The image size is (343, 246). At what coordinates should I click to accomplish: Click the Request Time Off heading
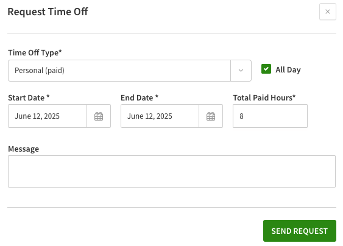48,12
